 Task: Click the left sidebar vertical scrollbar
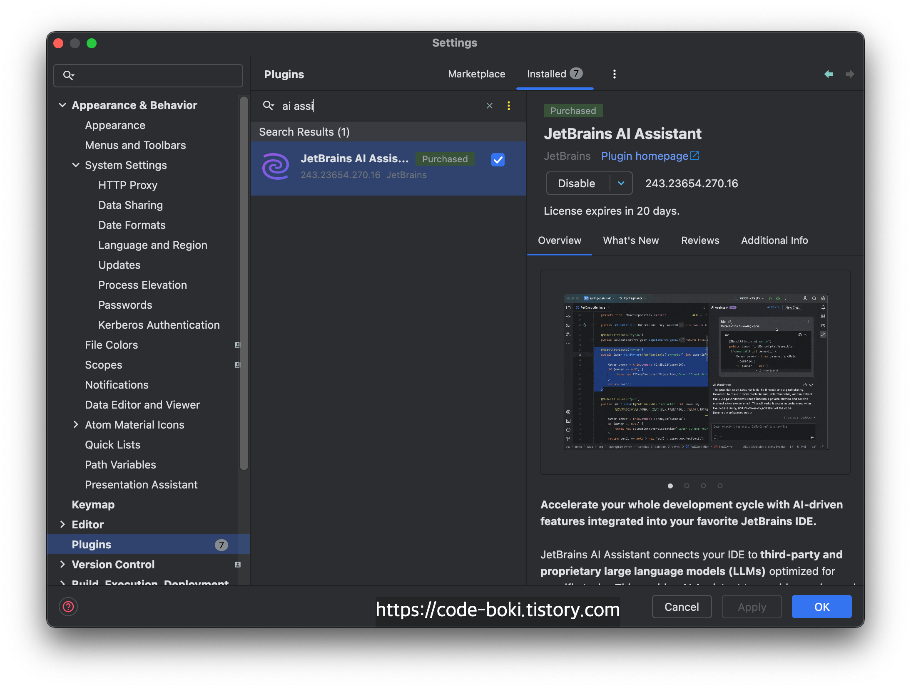click(244, 283)
